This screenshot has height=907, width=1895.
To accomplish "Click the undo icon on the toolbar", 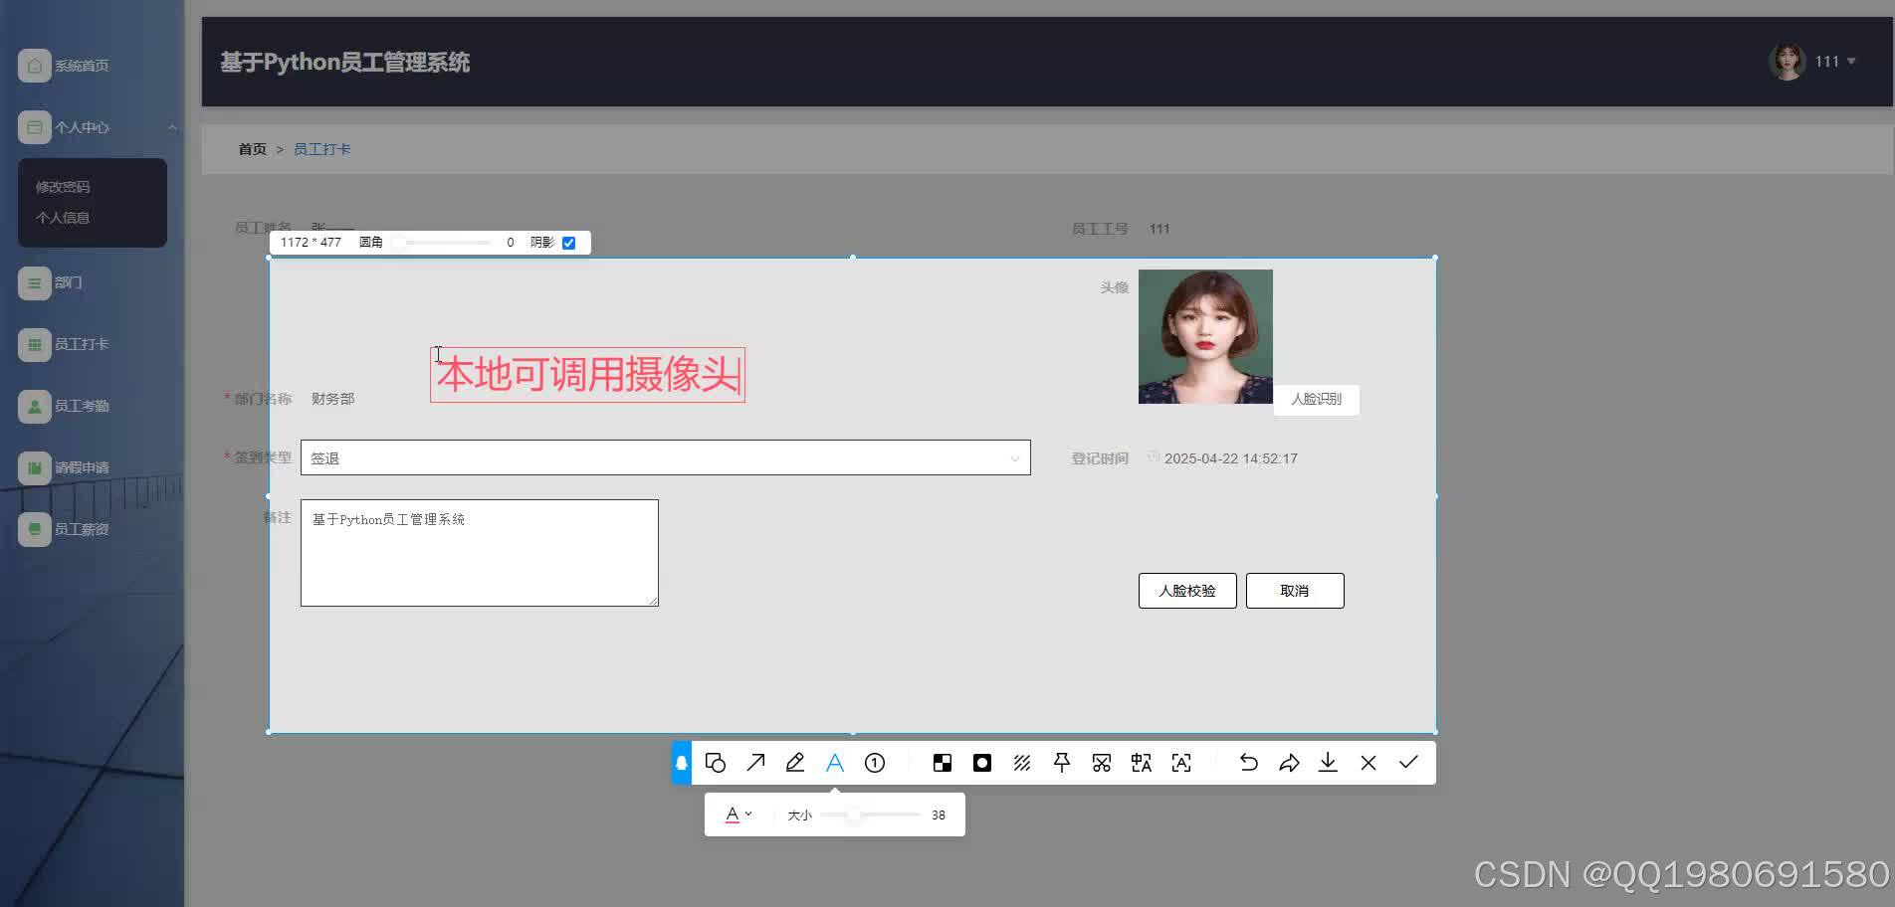I will click(x=1248, y=763).
